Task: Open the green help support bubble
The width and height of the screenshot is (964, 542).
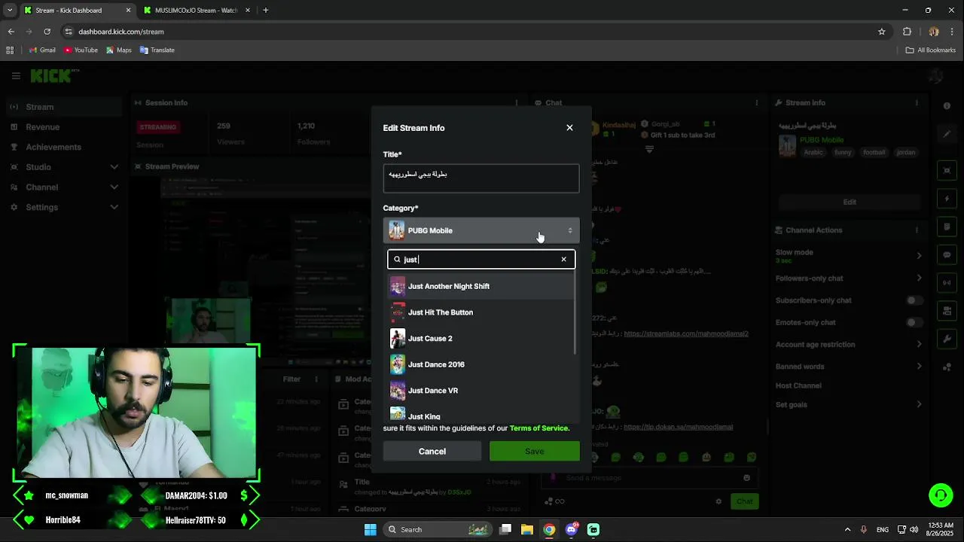Action: (x=941, y=495)
